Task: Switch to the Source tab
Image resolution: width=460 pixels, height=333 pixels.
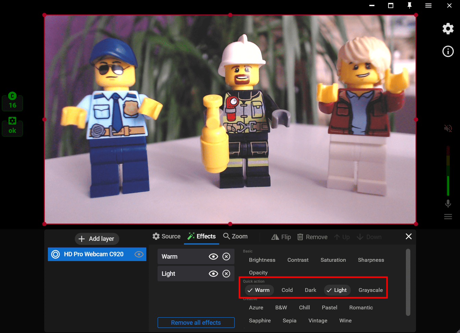Action: tap(166, 236)
